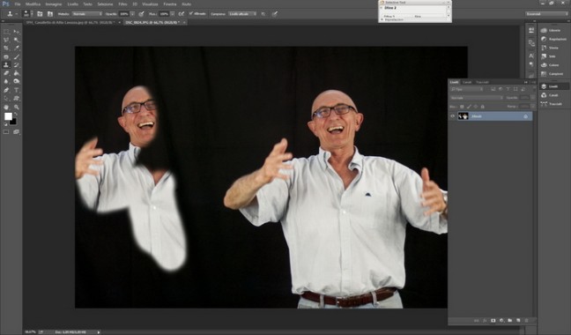Lock transparent pixels in Layers panel
571x335 pixels.
[462, 107]
